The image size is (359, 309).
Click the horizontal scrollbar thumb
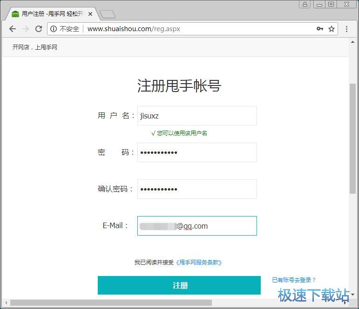click(111, 303)
